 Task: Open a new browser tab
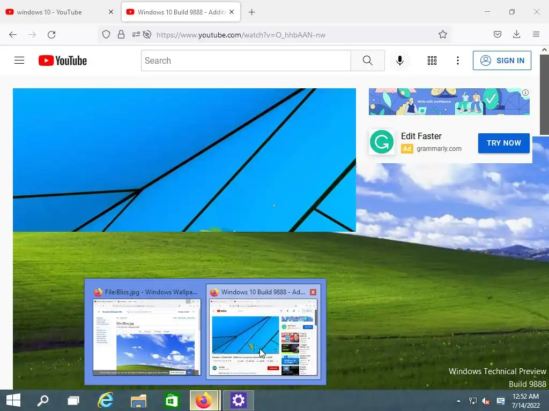coord(252,12)
